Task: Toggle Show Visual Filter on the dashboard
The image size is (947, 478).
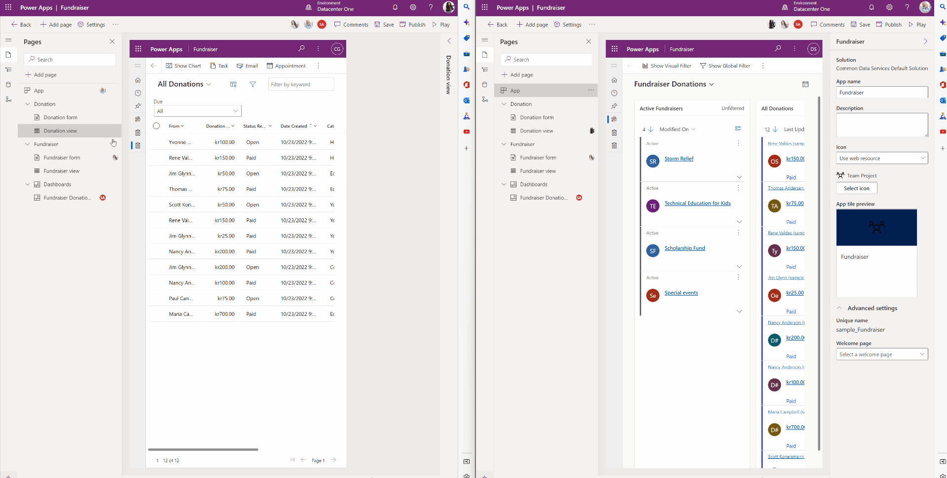Action: (667, 66)
